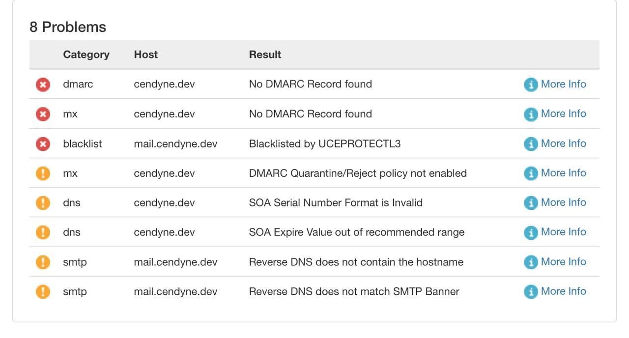Click the Category column header
The image size is (629, 338).
coord(86,55)
